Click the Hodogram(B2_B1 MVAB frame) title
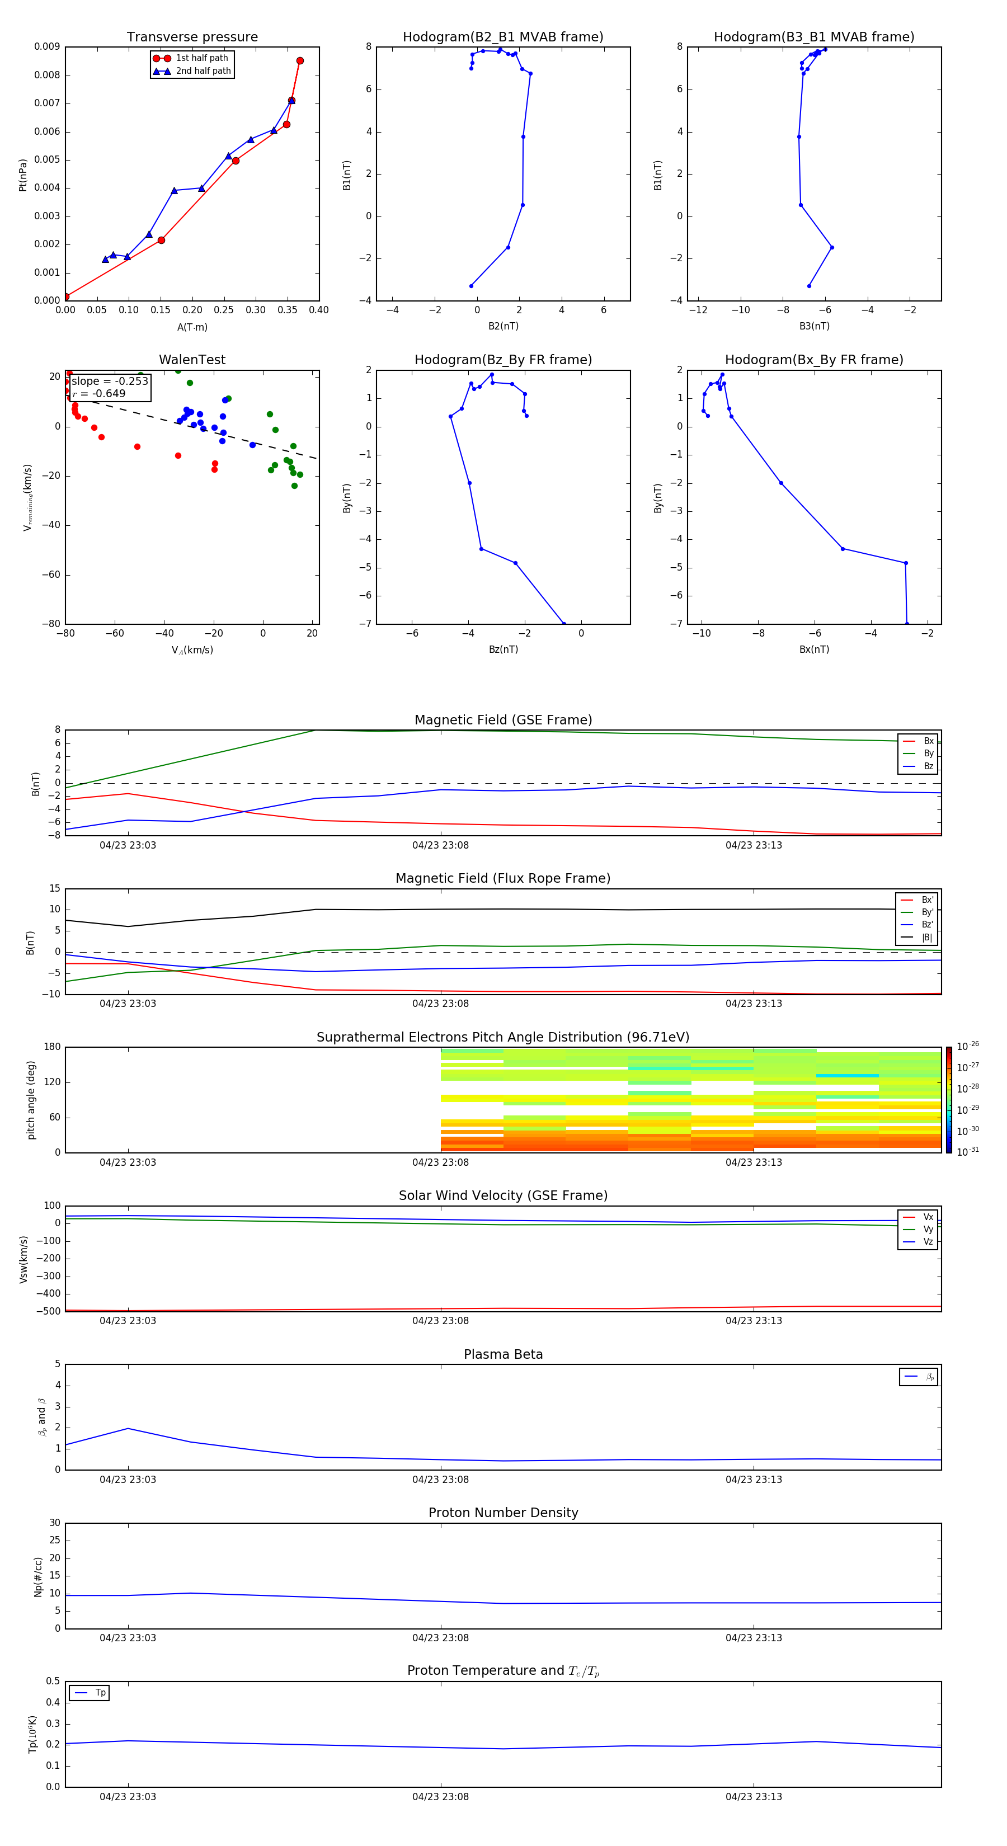This screenshot has height=1846, width=1007. coord(503,37)
